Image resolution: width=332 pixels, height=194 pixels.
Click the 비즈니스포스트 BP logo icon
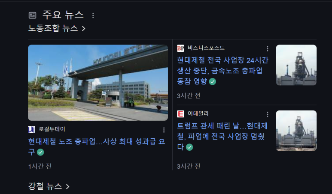click(x=181, y=48)
